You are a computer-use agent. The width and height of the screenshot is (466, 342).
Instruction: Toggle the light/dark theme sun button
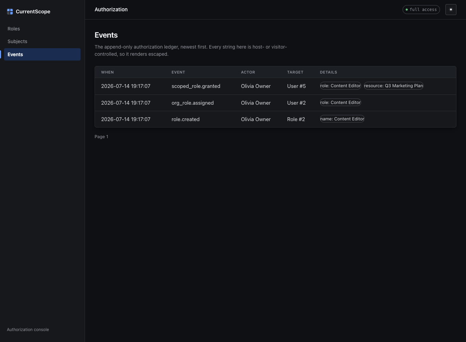451,10
